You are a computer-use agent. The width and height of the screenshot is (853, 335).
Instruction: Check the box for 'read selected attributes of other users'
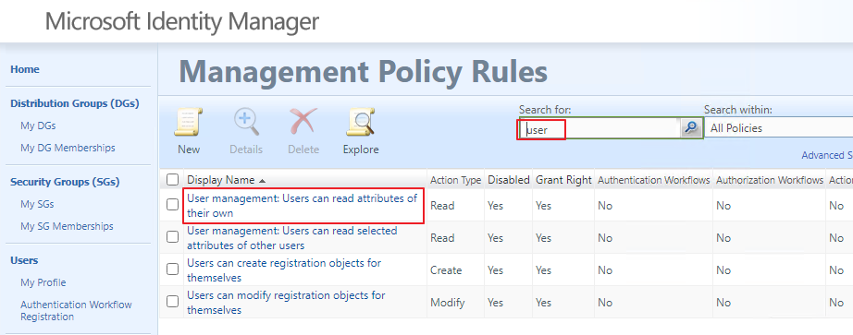point(172,237)
